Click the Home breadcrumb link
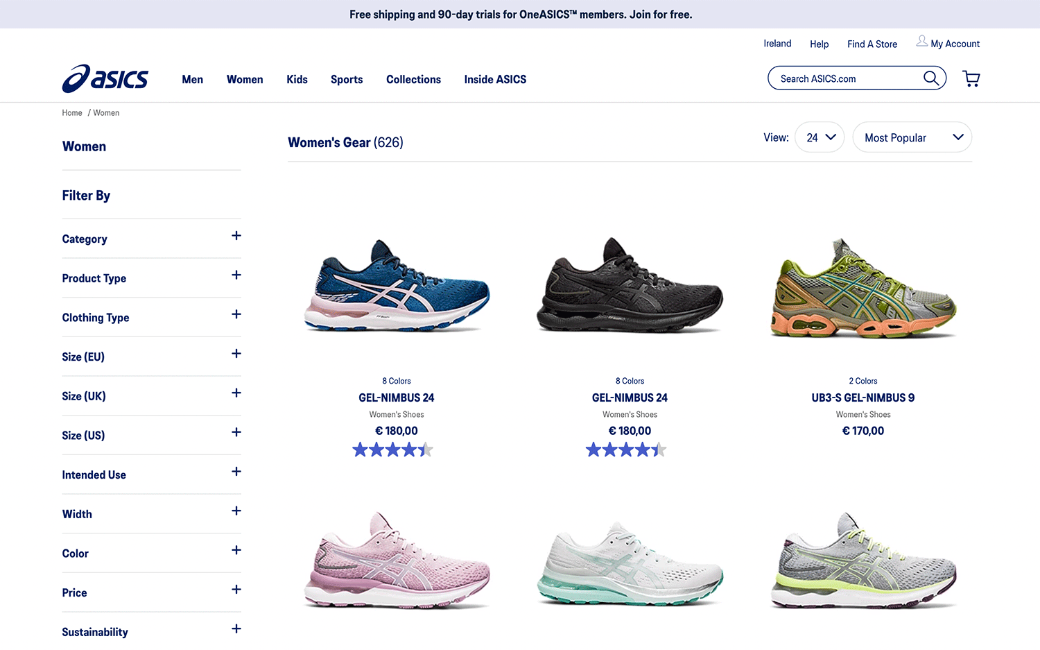Image resolution: width=1040 pixels, height=650 pixels. pos(72,112)
